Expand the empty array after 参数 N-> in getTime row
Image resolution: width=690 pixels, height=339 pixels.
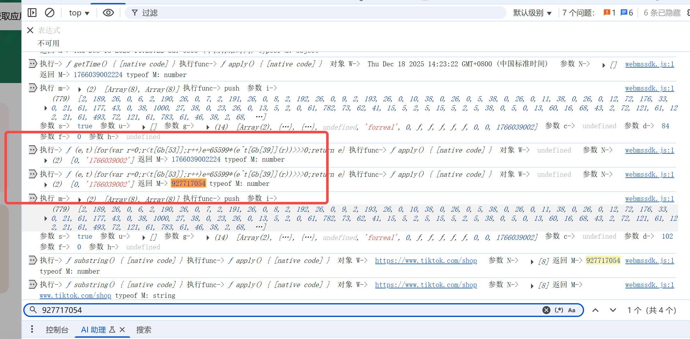[604, 65]
